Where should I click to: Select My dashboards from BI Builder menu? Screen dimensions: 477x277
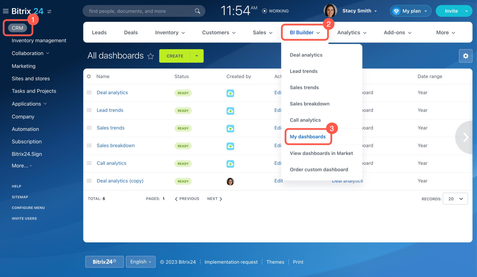[x=308, y=136]
